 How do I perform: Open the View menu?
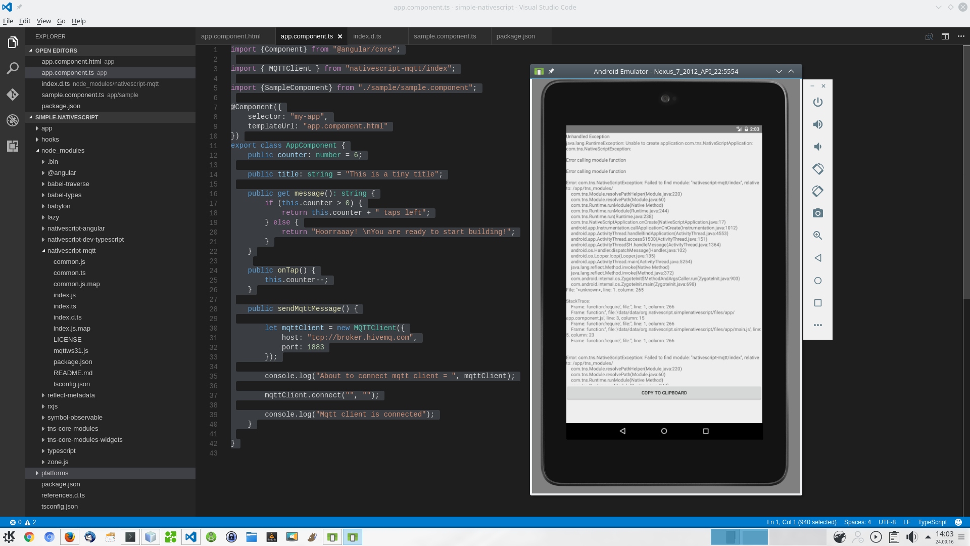pos(43,21)
